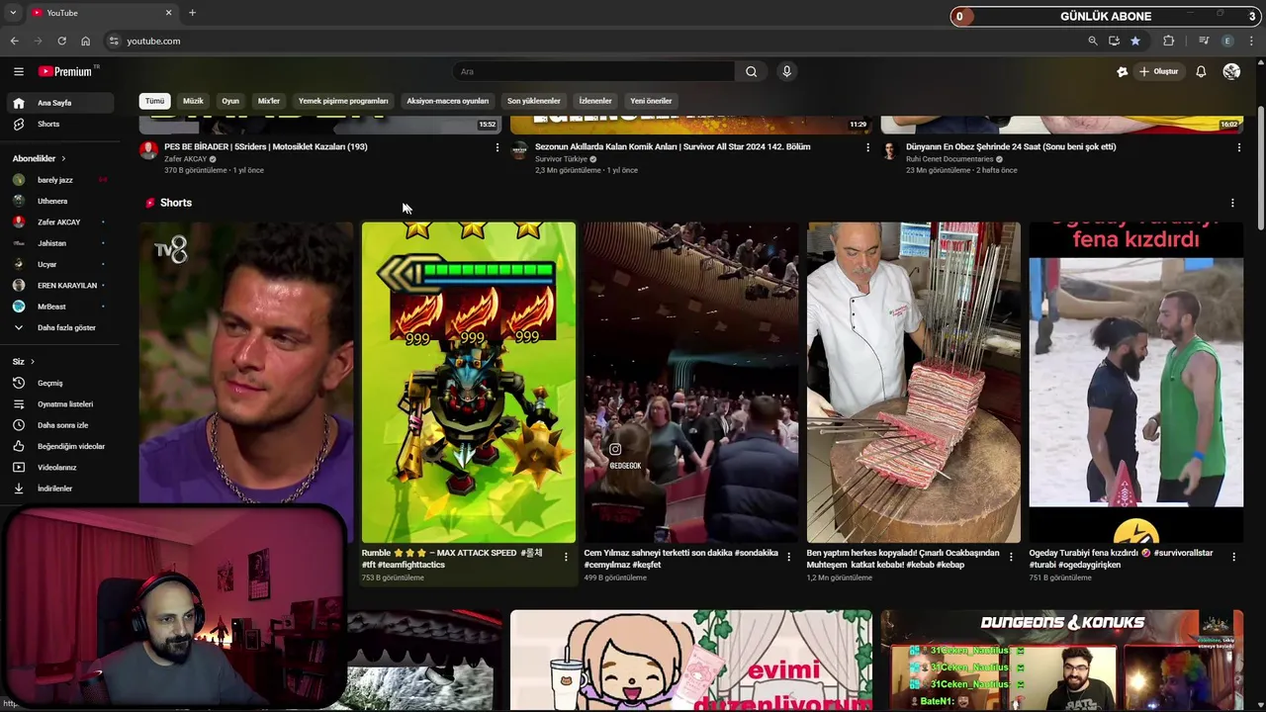
Task: Open the tab search dropdown arrow
Action: click(13, 13)
